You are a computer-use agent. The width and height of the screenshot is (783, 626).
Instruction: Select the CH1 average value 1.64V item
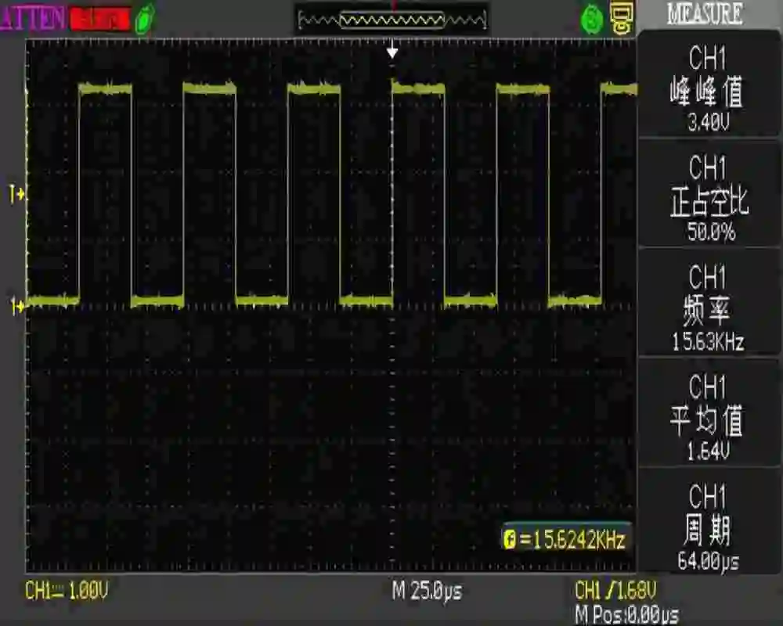pos(709,413)
